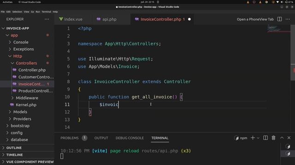295x165 pixels.
Task: Switch to the DEBUG CONSOLE tab
Action: (130, 138)
